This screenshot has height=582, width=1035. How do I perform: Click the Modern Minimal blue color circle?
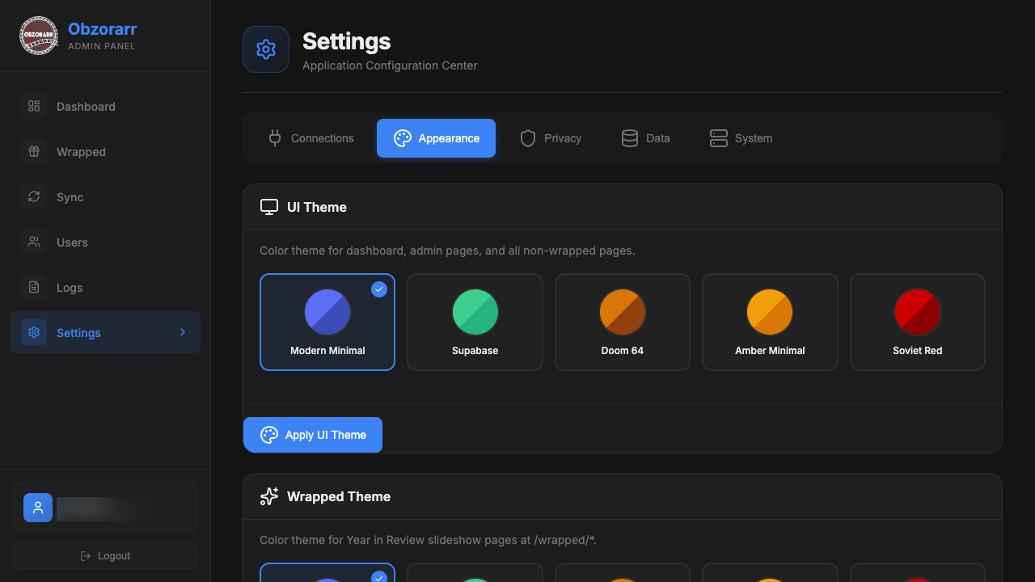(327, 312)
